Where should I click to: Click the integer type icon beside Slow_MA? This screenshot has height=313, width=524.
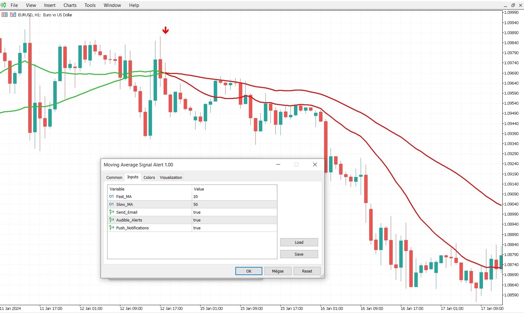coord(112,204)
